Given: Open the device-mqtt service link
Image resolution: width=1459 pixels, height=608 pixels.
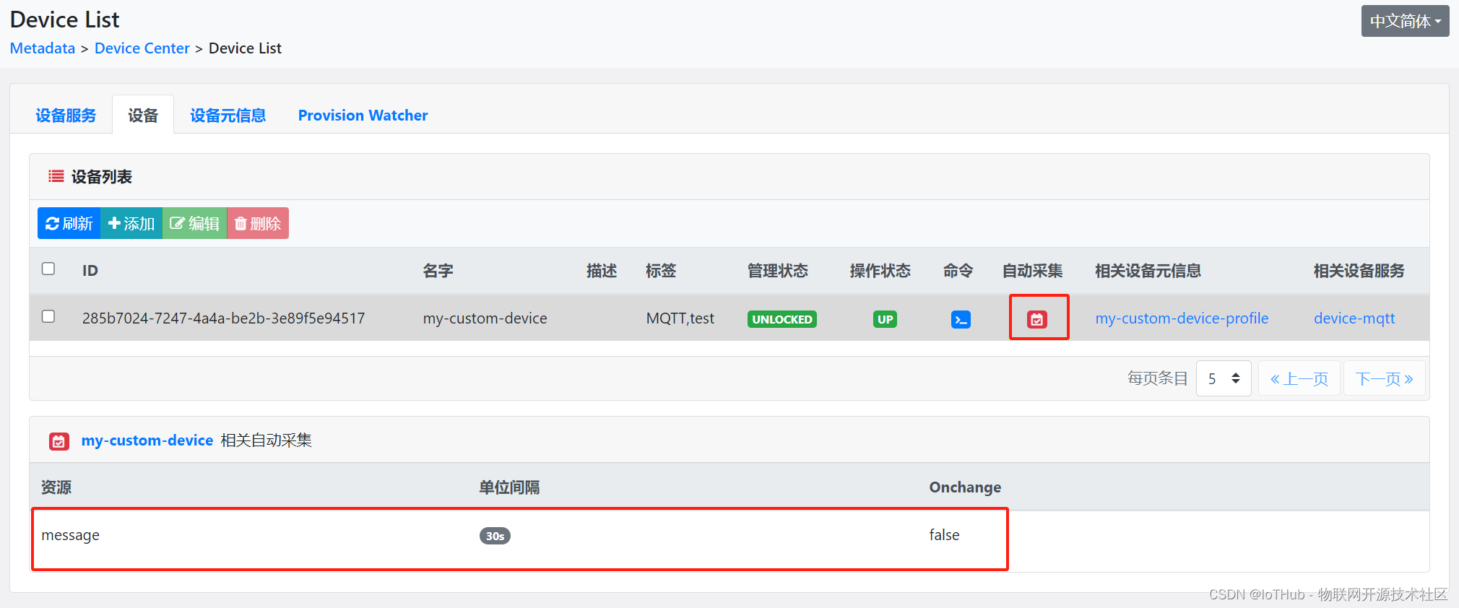Looking at the screenshot, I should click(1354, 318).
